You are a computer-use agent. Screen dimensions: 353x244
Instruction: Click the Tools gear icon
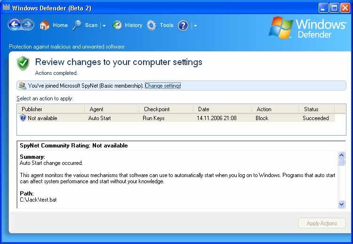tap(152, 25)
